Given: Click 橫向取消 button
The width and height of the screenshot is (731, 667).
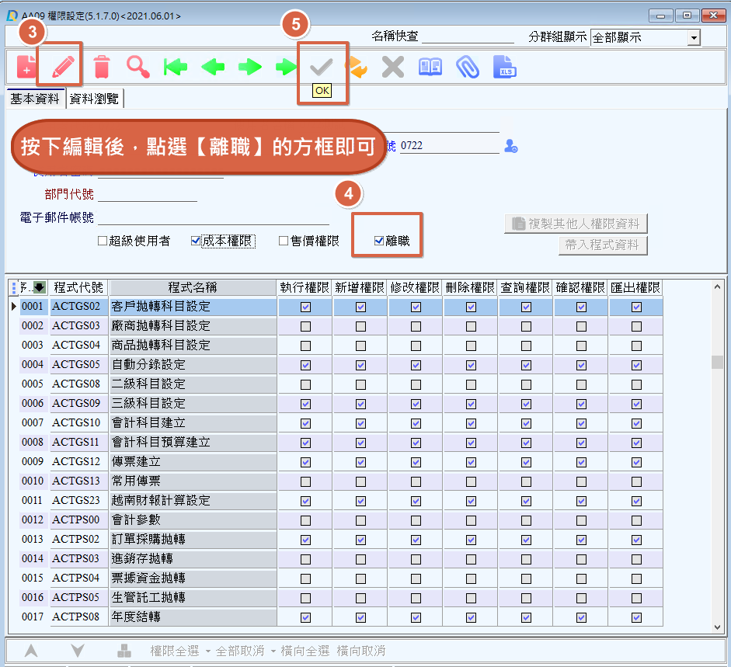Looking at the screenshot, I should tap(360, 651).
